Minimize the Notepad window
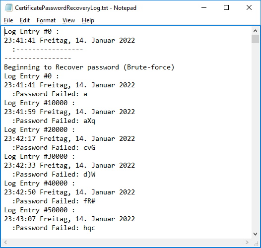Image resolution: width=261 pixels, height=248 pixels. coord(204,7)
